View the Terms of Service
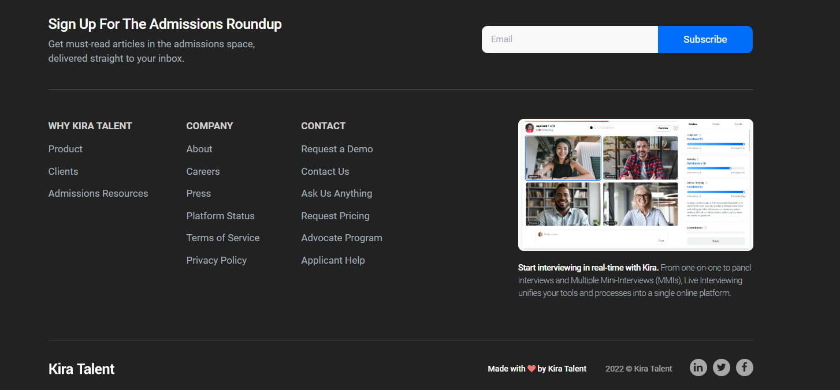The width and height of the screenshot is (840, 390). [222, 238]
